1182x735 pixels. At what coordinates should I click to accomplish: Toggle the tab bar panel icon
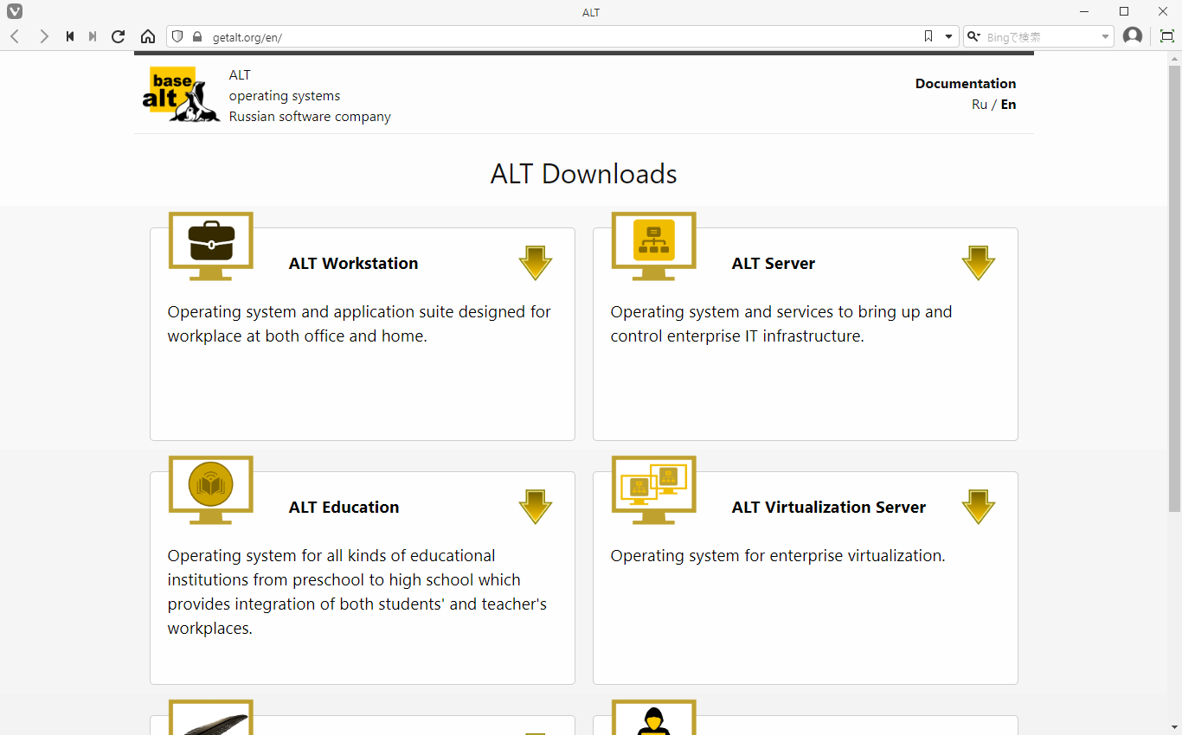pyautogui.click(x=1166, y=36)
